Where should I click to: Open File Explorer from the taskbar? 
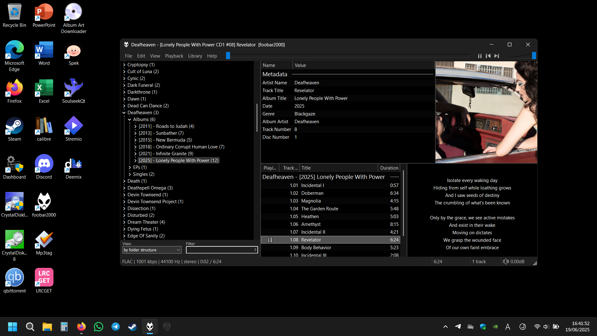coord(47,327)
